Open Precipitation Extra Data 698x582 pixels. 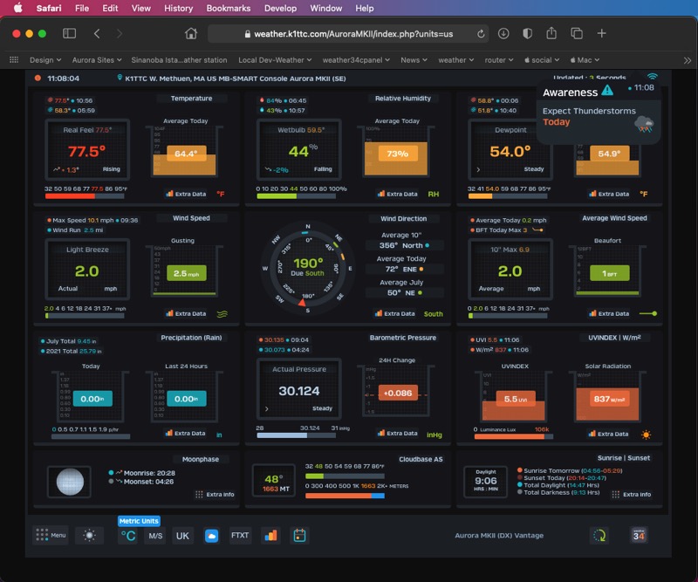185,433
